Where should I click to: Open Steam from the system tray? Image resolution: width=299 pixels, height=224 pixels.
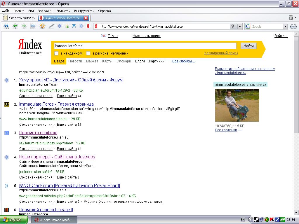pos(256,220)
